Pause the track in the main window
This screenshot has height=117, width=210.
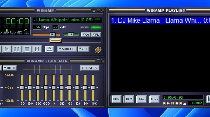tap(17, 49)
